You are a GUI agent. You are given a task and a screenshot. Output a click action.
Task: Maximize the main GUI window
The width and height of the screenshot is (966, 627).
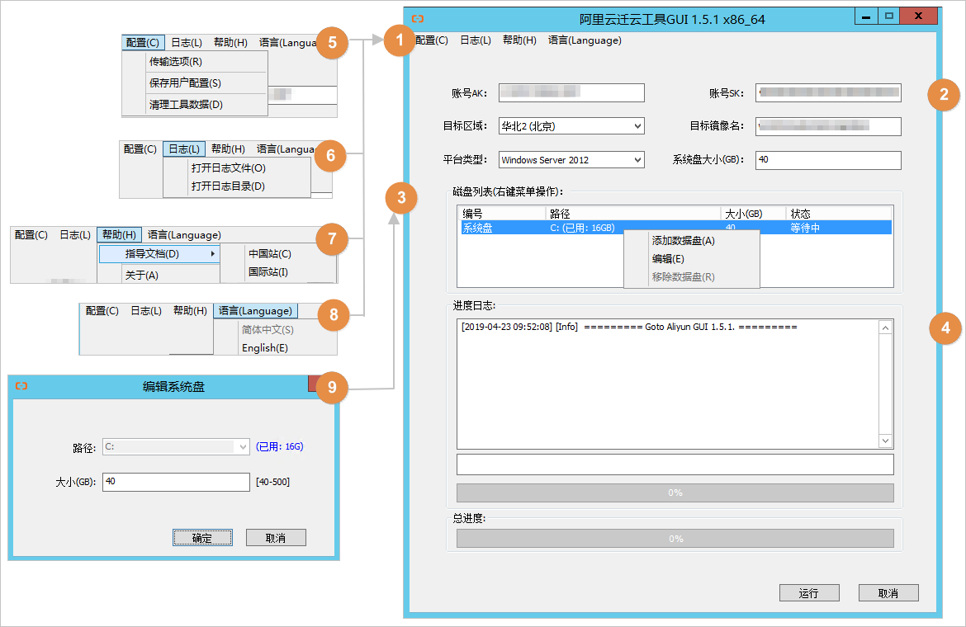click(x=889, y=16)
